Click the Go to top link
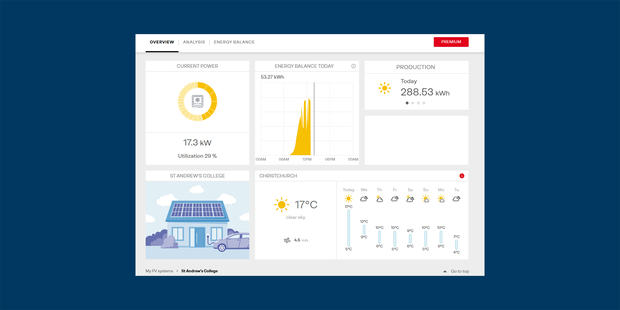 460,271
